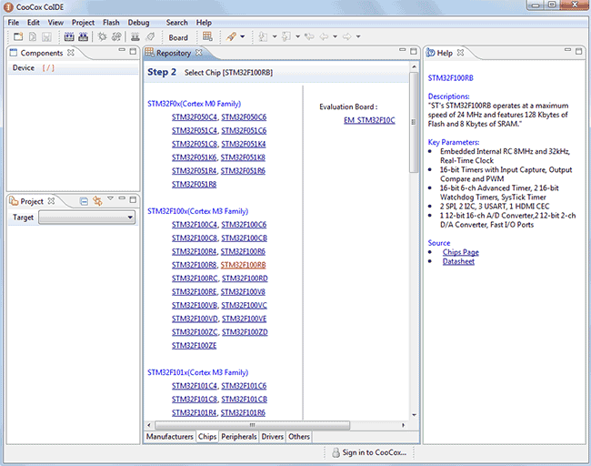591x466 pixels.
Task: Click the Repository horizontal scrollbar thumb
Action: pos(252,425)
